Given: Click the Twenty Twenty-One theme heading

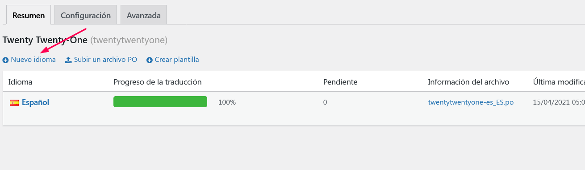Looking at the screenshot, I should (45, 40).
